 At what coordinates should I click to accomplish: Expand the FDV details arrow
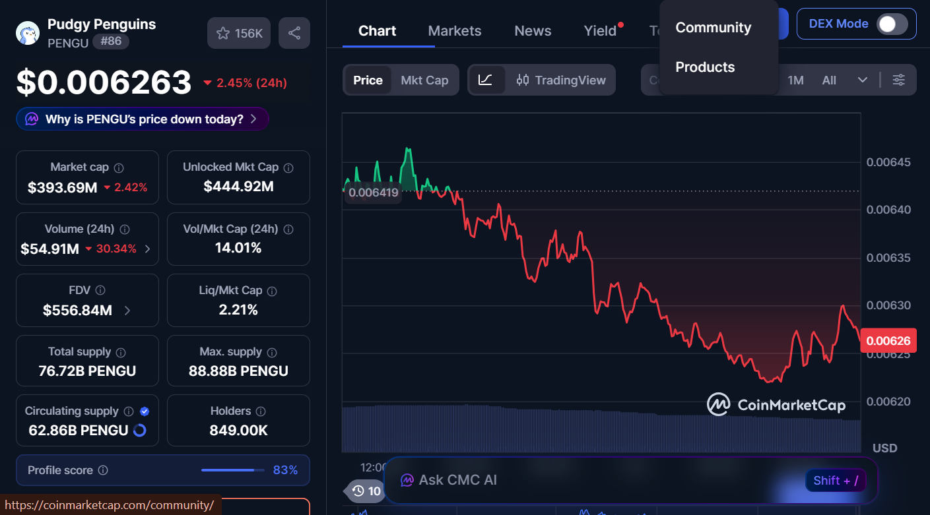point(127,310)
